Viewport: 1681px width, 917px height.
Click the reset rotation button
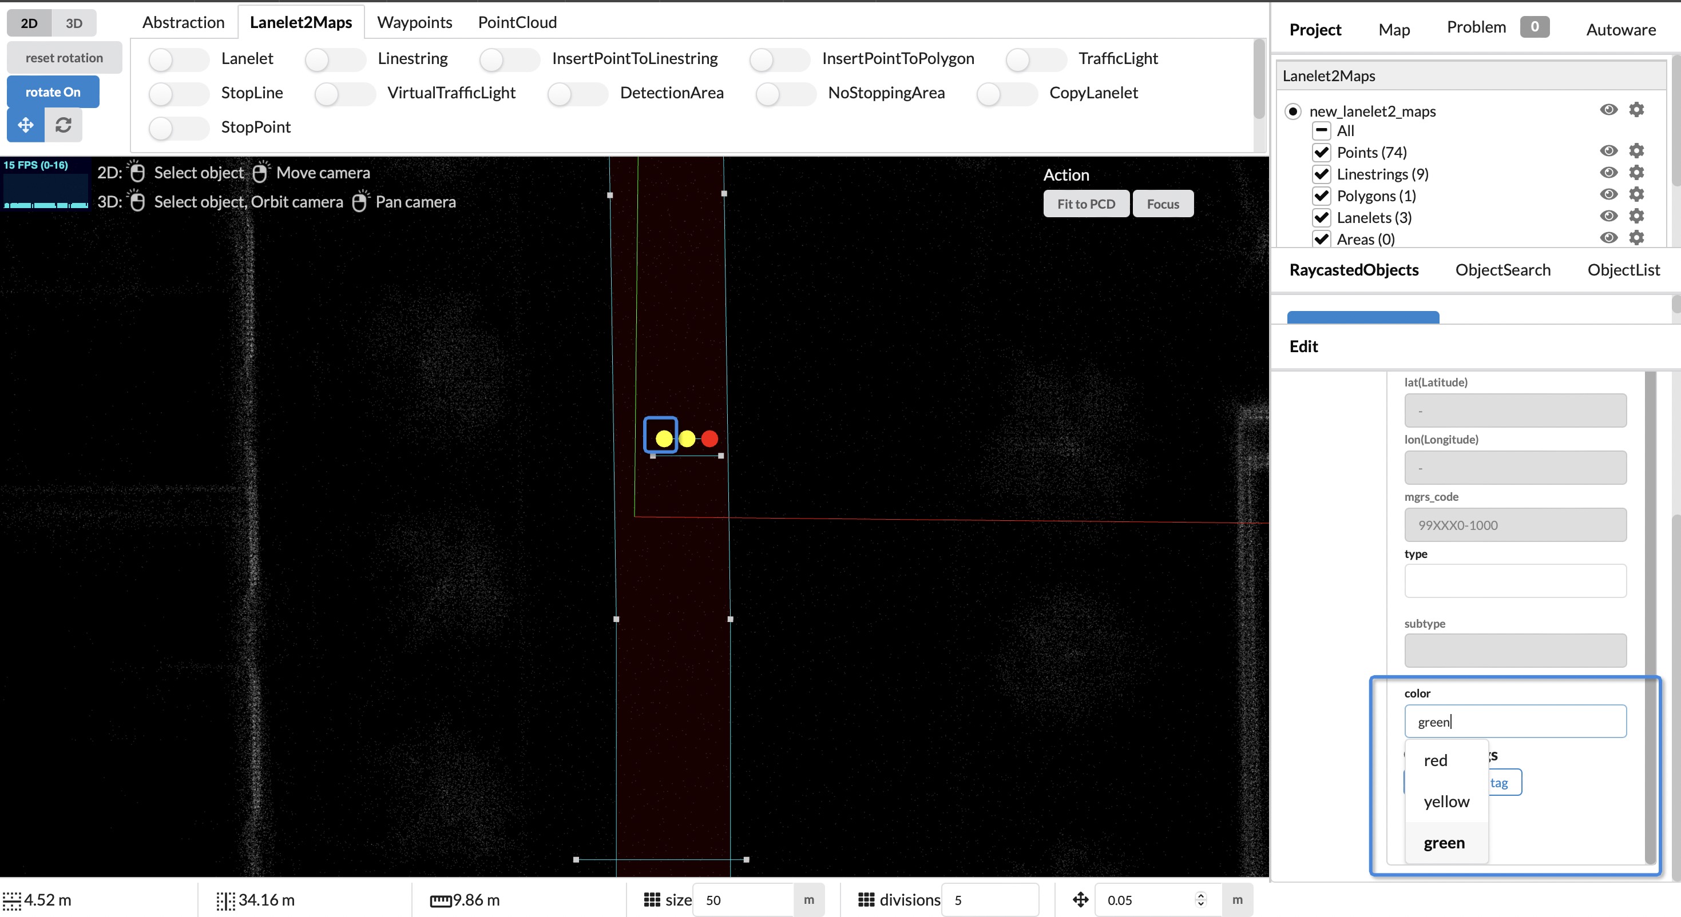tap(64, 57)
